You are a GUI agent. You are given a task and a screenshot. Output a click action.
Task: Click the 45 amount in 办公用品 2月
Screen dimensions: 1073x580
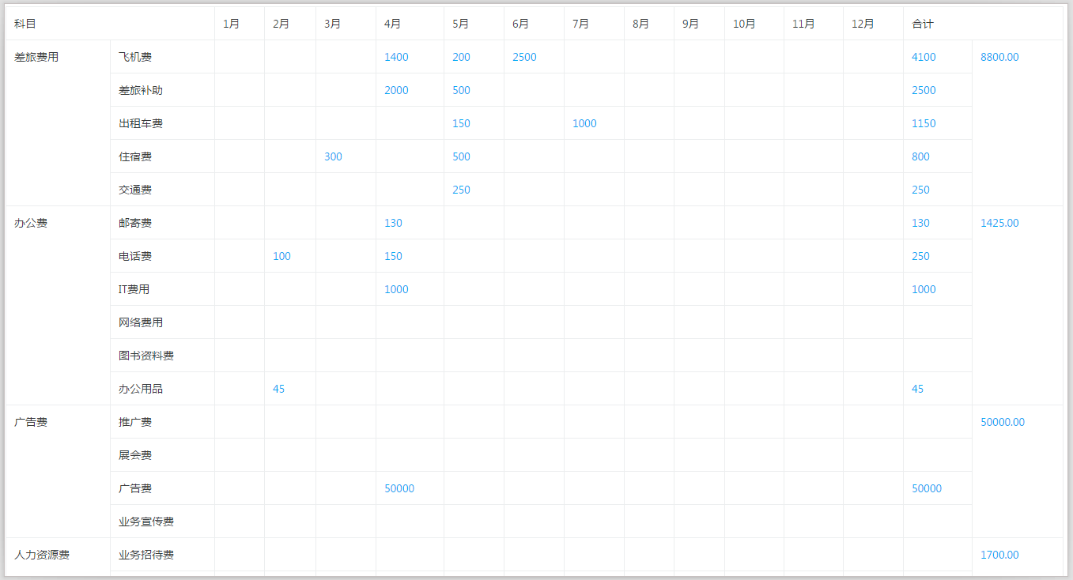pos(278,389)
